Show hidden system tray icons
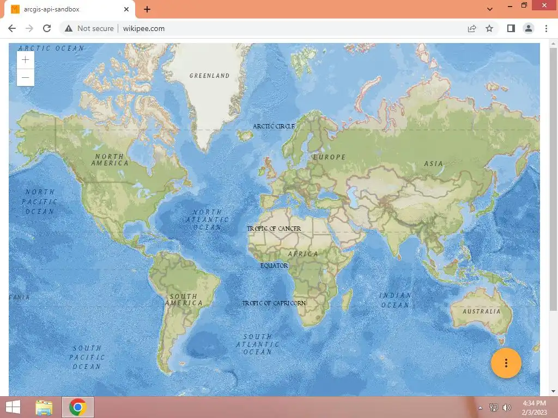558x418 pixels. (x=480, y=408)
